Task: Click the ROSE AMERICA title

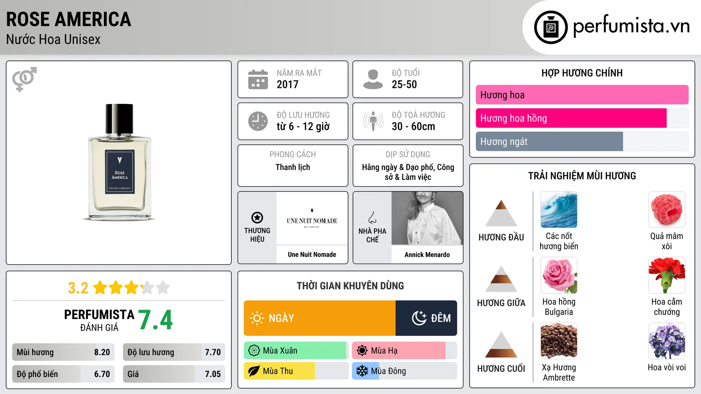Action: click(x=68, y=19)
